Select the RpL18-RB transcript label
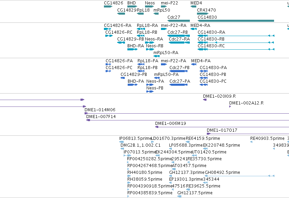 147,32
